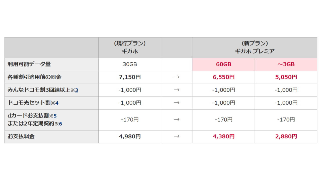Click the arrow in the dカードお支払割 row
Image resolution: width=321 pixels, height=180 pixels.
[177, 120]
